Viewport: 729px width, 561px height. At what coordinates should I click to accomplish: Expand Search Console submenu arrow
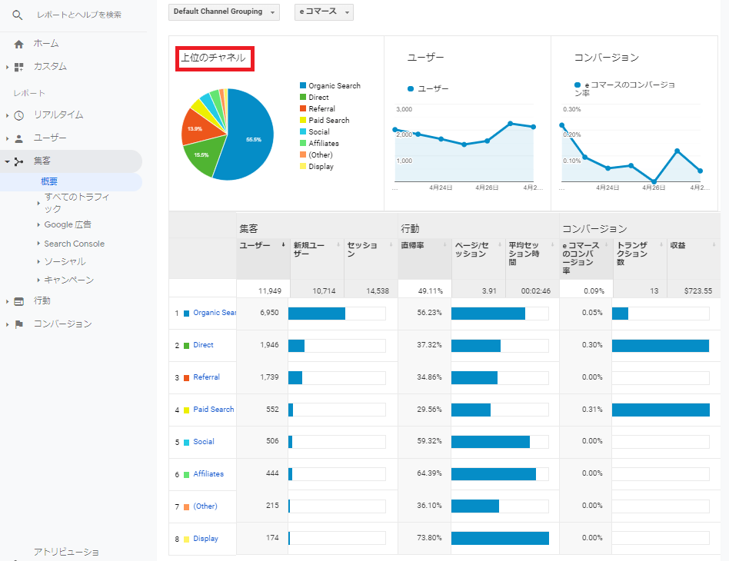pos(38,244)
